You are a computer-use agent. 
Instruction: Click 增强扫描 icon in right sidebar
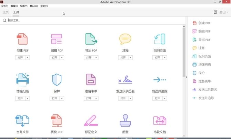pos(194,65)
